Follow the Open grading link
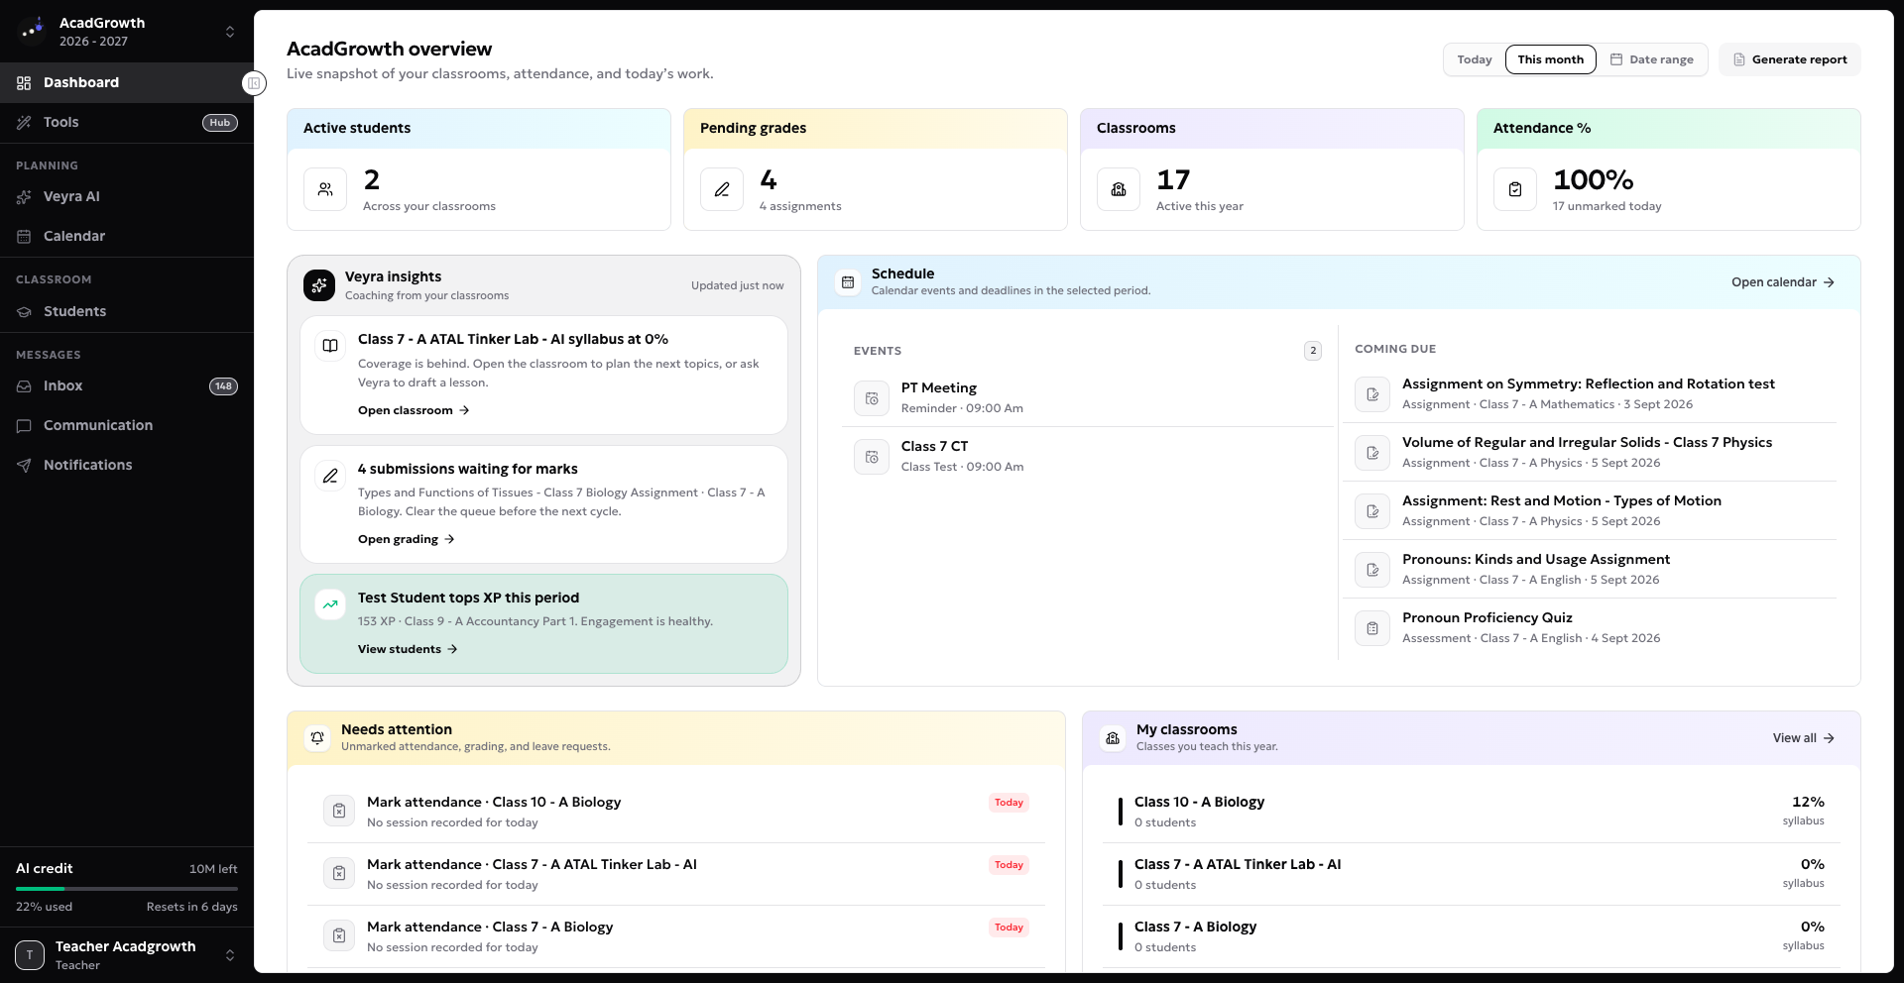The height and width of the screenshot is (983, 1904). 407,539
